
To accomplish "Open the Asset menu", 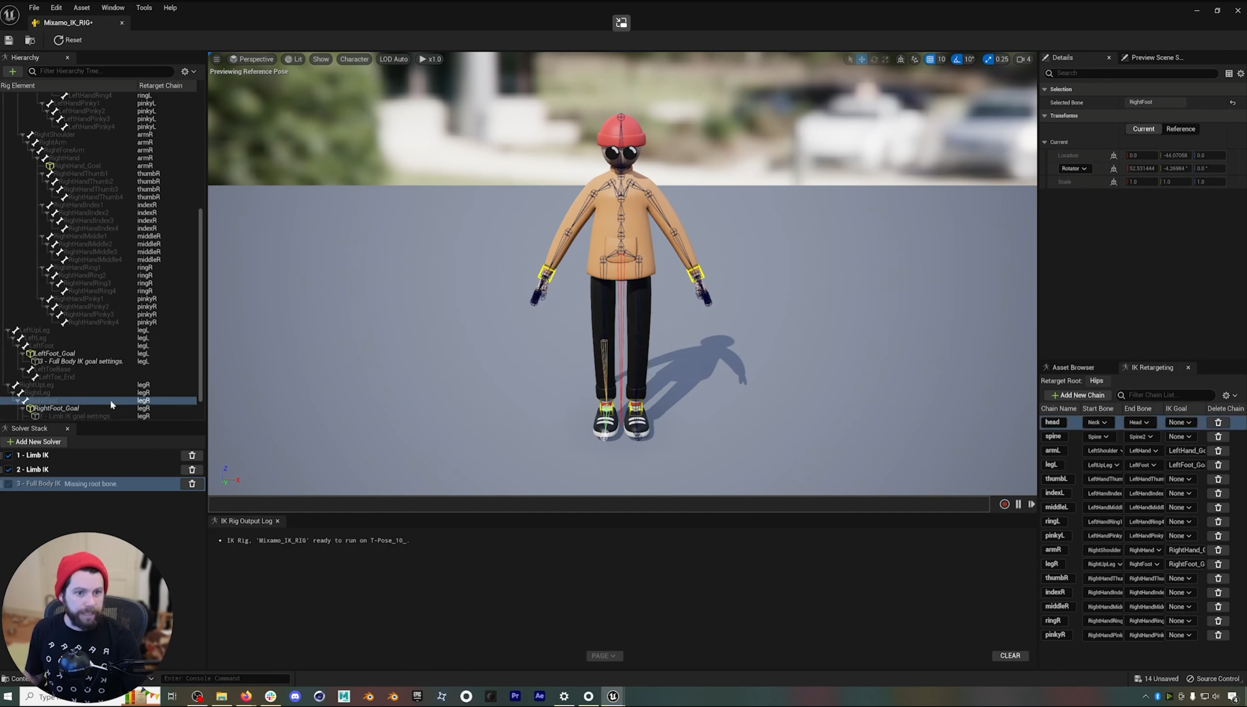I will [81, 8].
